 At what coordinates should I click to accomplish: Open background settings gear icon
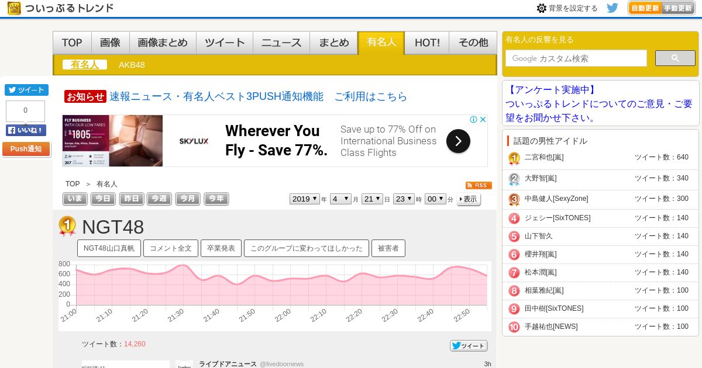(542, 8)
